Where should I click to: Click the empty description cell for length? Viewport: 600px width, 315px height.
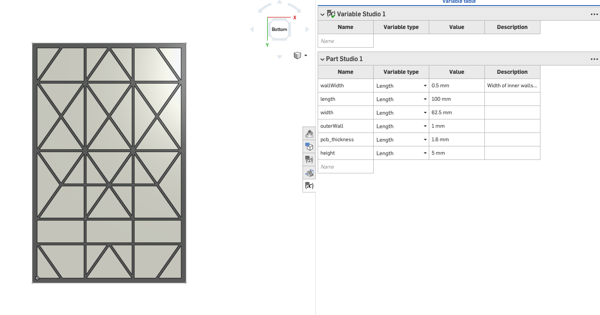click(x=512, y=99)
